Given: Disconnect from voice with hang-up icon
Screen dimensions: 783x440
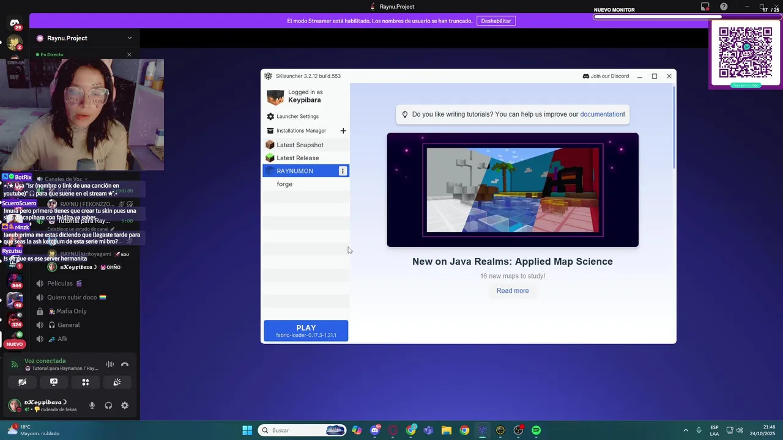Looking at the screenshot, I should pos(125,364).
